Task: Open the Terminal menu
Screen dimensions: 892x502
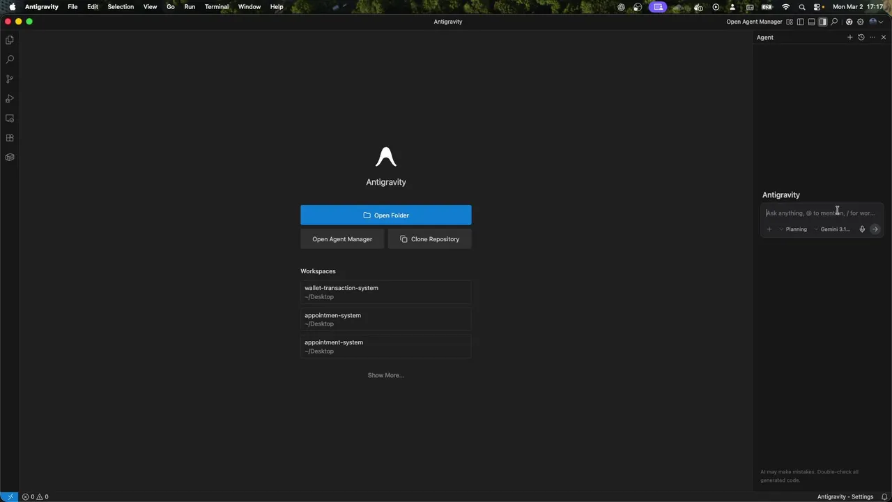Action: coord(217,7)
